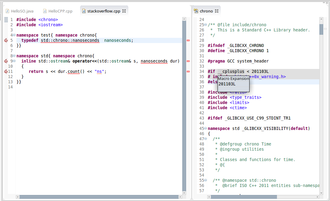Click the left editor vertical scrollbar thumb

[x=184, y=106]
